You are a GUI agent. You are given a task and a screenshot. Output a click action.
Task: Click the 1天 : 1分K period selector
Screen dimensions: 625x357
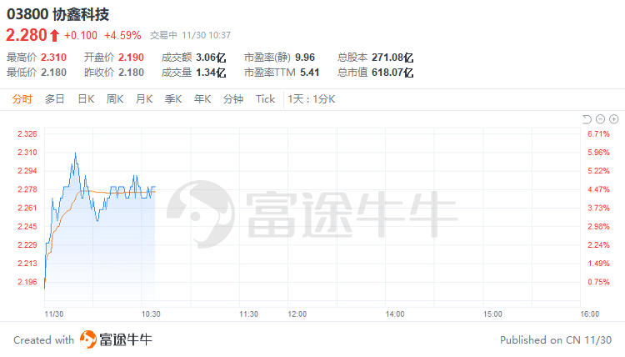pos(312,99)
